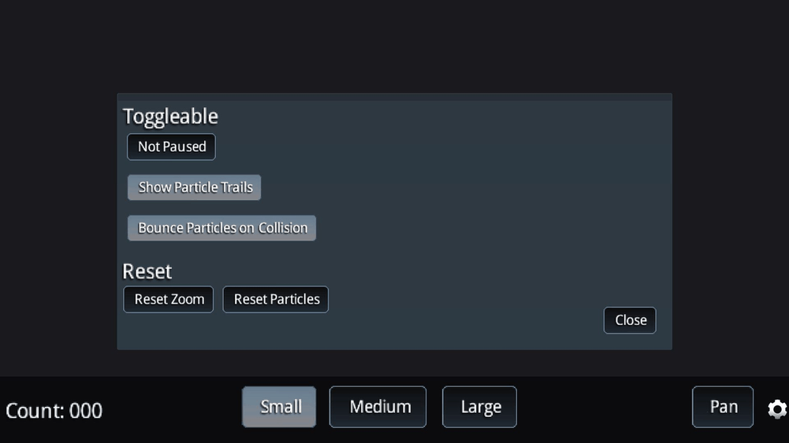Switch to Large particle size

[x=480, y=407]
